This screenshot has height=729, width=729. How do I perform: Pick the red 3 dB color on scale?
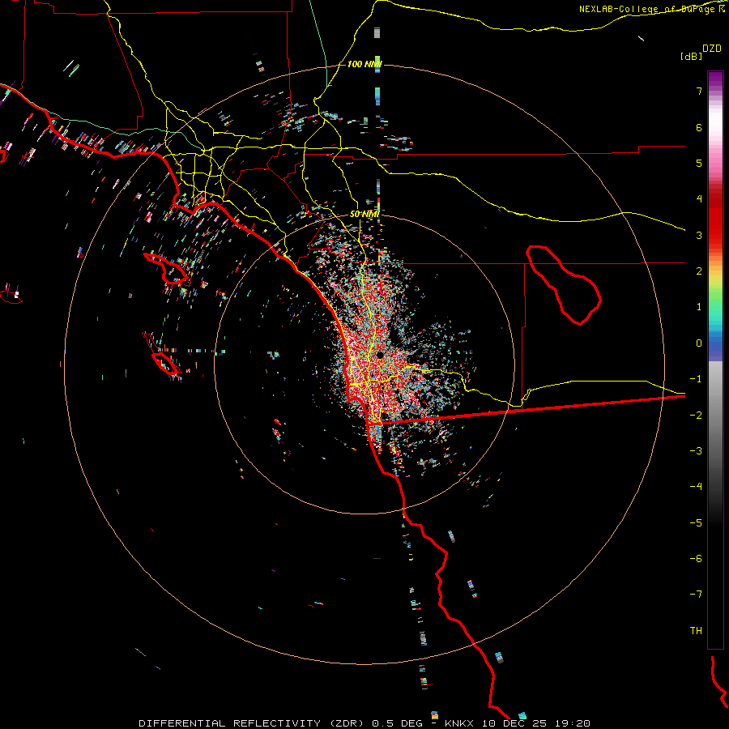point(715,235)
